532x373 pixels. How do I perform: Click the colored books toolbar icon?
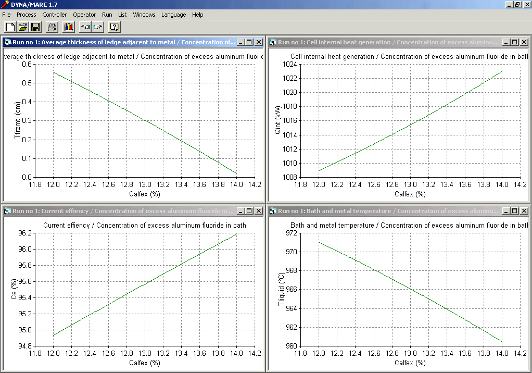(x=68, y=27)
